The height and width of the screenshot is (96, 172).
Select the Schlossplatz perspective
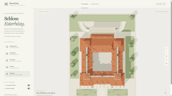point(17,54)
